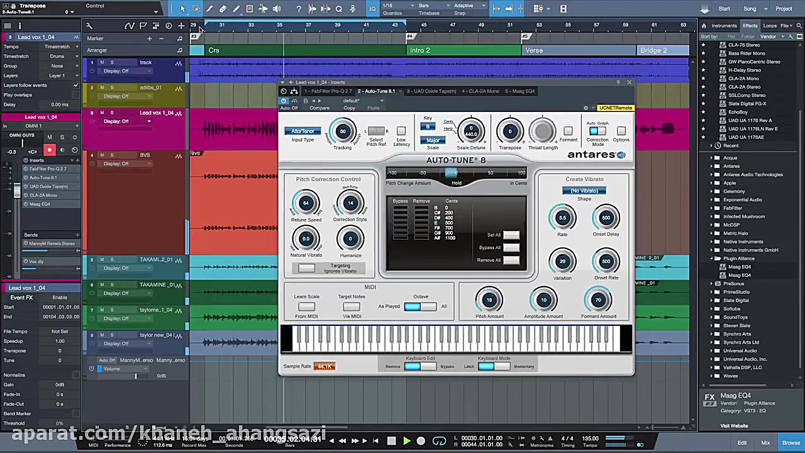The width and height of the screenshot is (805, 453).
Task: Click the Visit Website link
Action: click(x=734, y=426)
